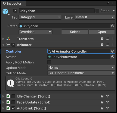Open the Overrides dropdown

35,32
